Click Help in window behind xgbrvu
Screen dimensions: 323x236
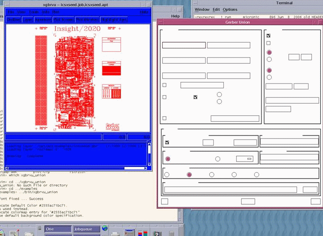(175, 16)
